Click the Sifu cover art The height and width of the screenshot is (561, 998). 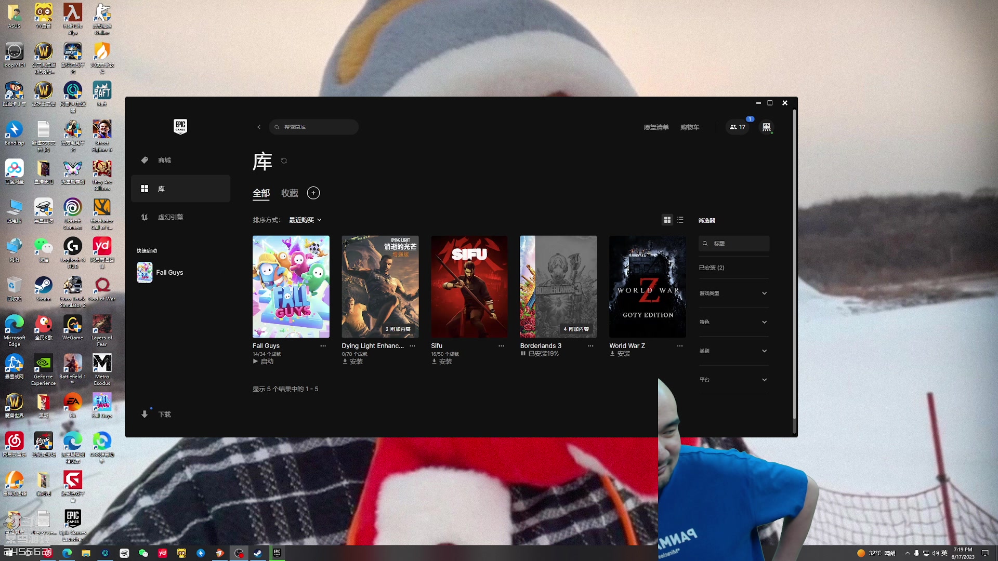469,287
